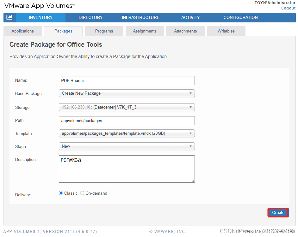The height and width of the screenshot is (237, 298).
Task: Switch to the Attachments tab
Action: tap(185, 31)
